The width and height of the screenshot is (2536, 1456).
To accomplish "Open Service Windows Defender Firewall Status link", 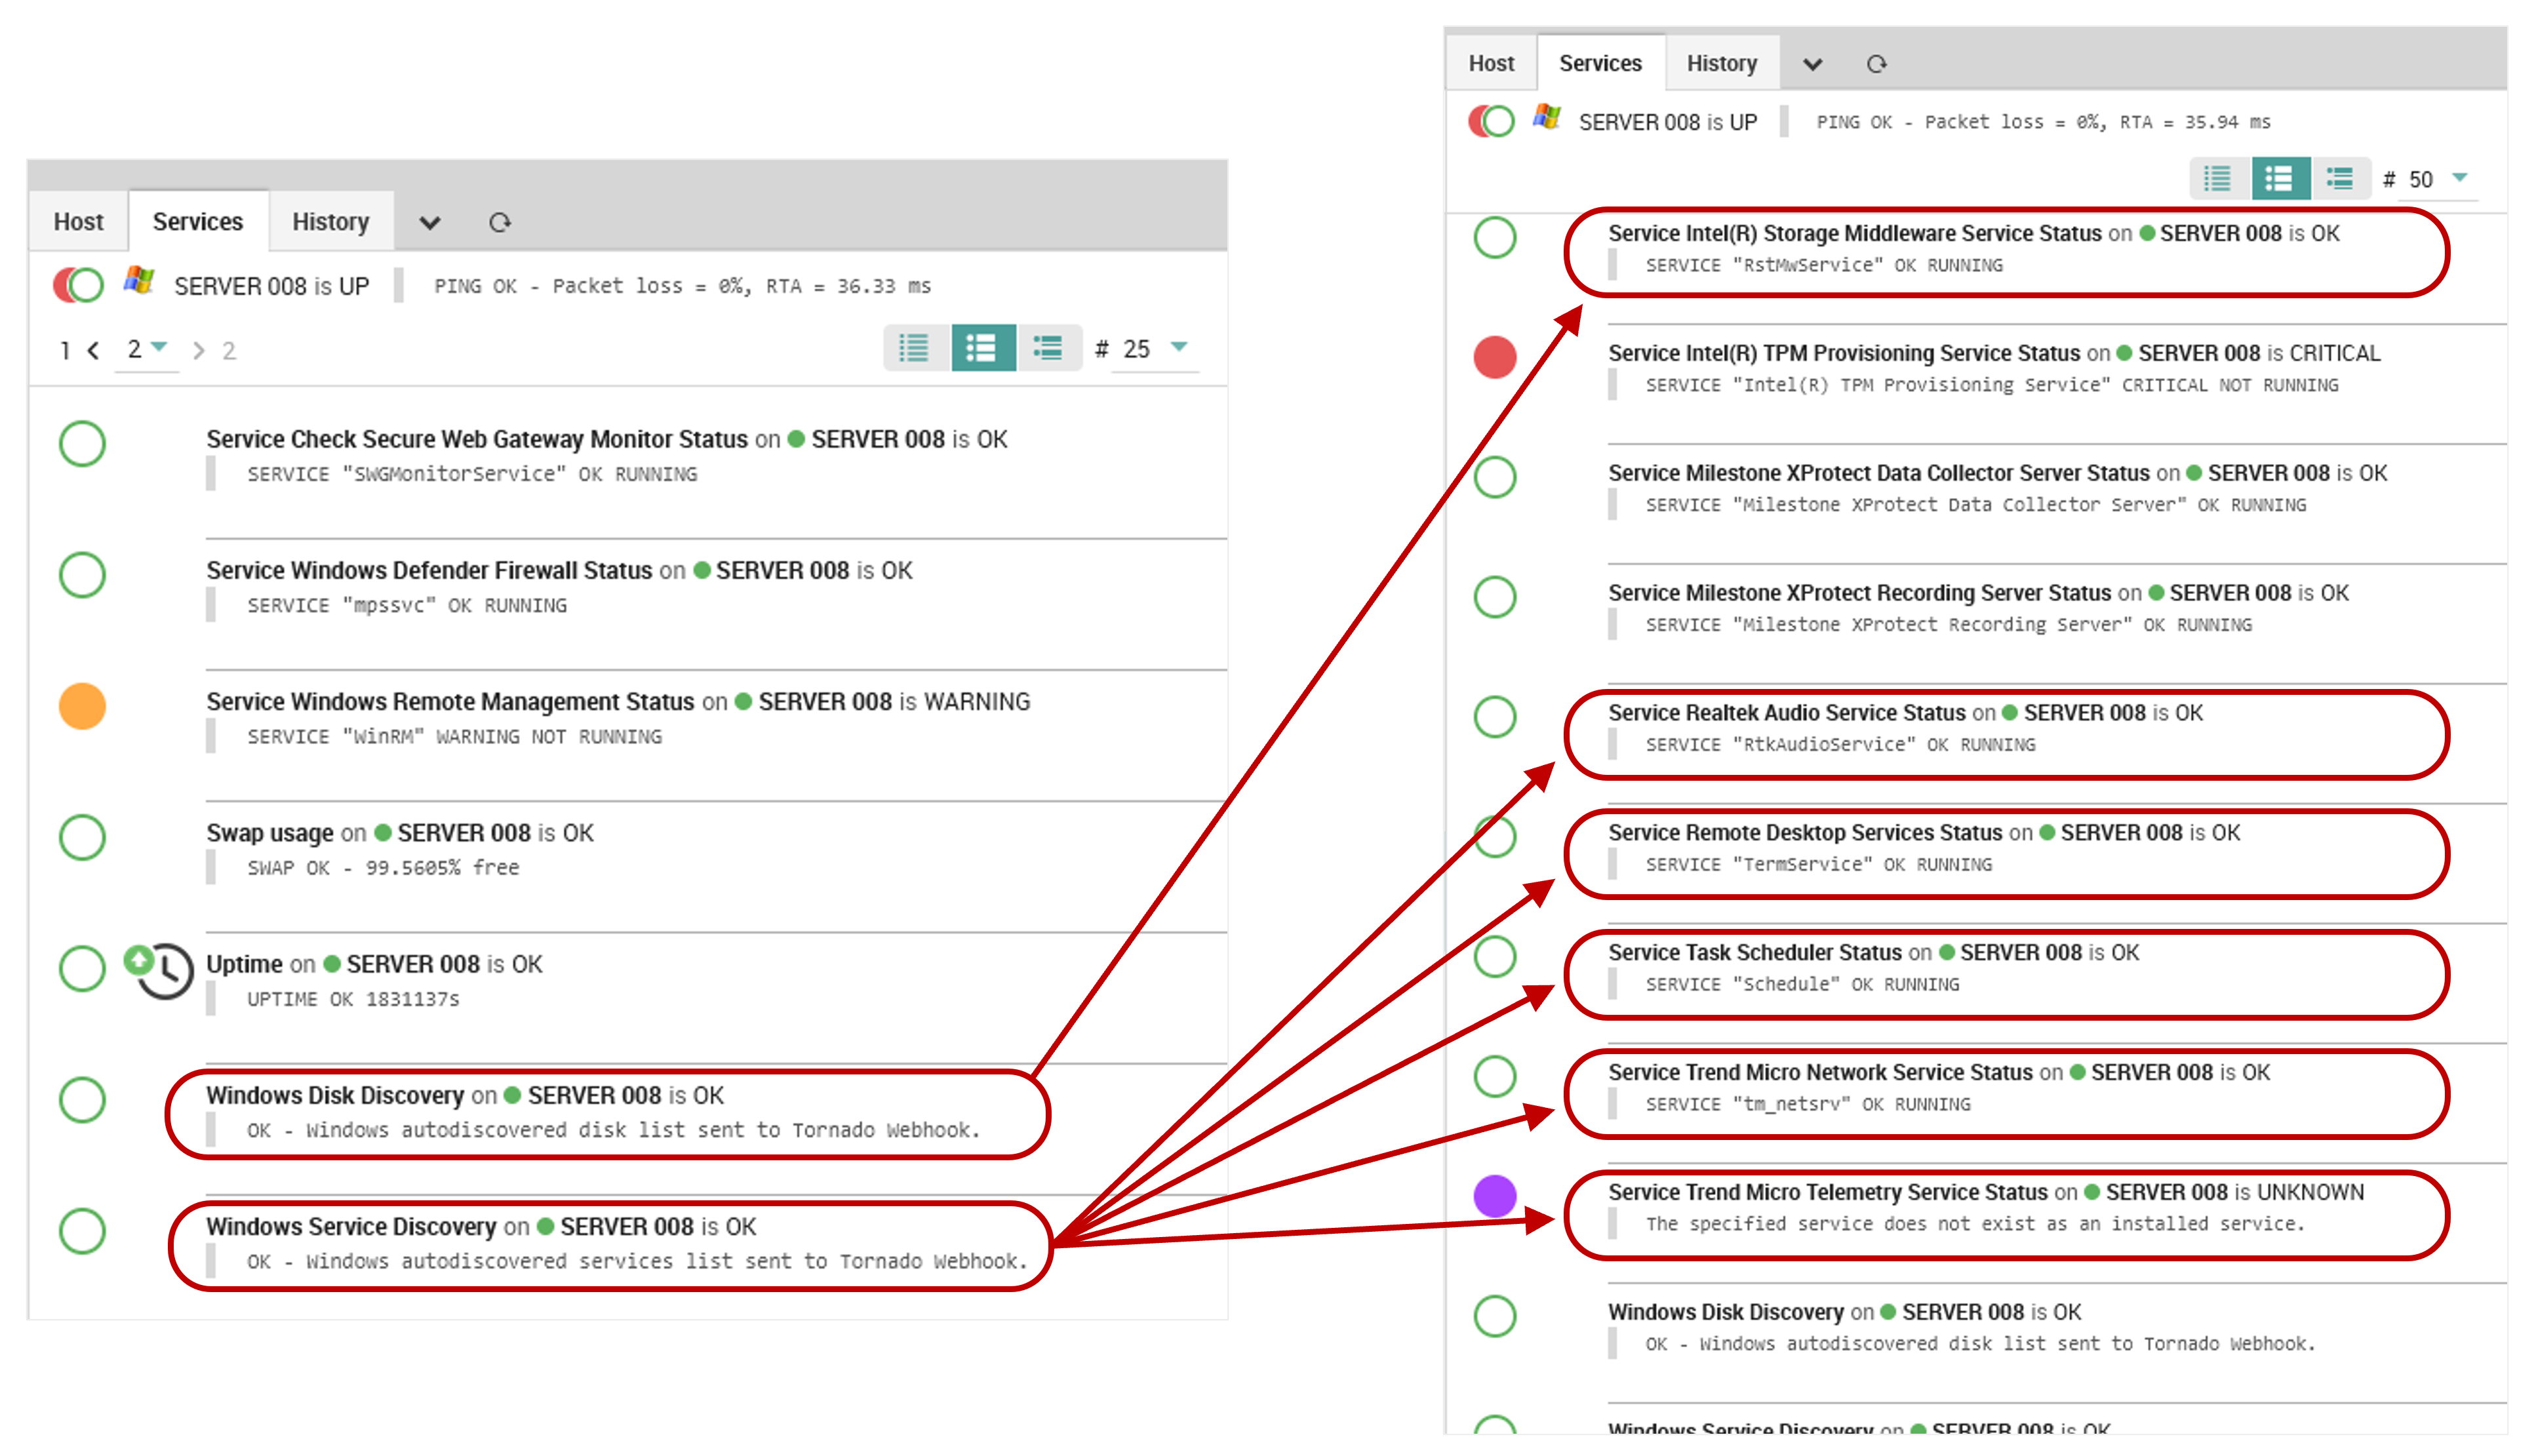I will [429, 570].
